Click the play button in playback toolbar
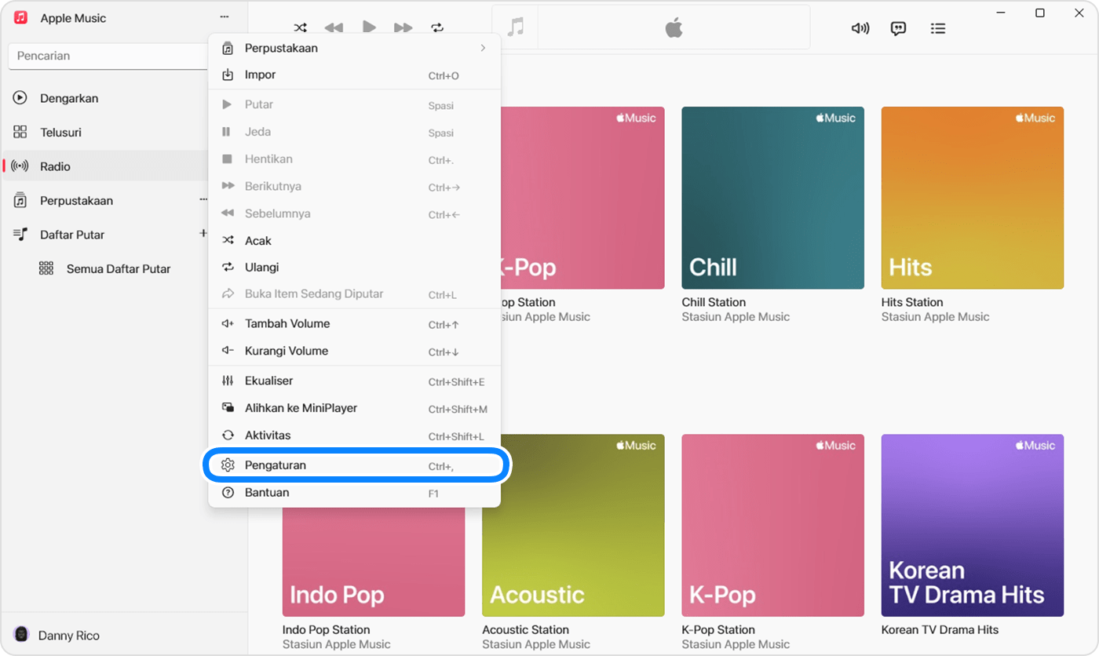The image size is (1099, 656). tap(369, 27)
